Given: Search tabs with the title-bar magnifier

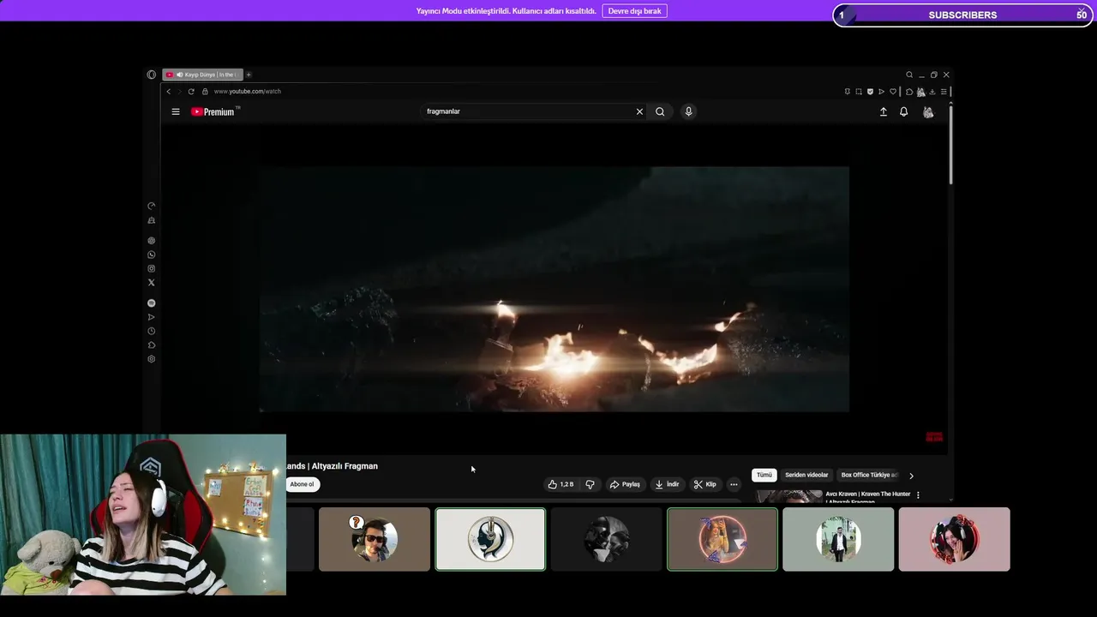Looking at the screenshot, I should (x=909, y=75).
